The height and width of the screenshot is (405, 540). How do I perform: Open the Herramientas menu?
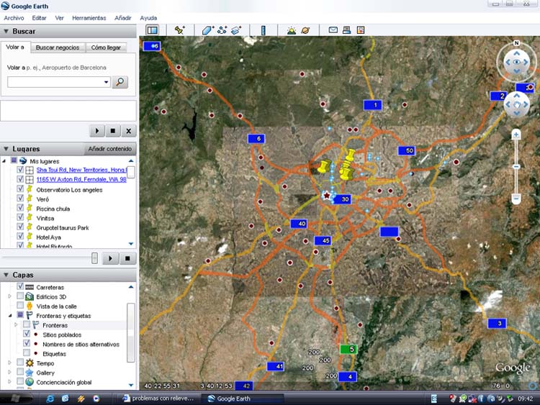[89, 17]
